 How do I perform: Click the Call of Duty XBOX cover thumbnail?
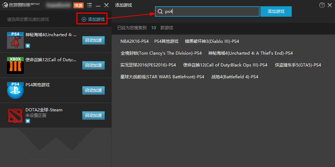[15, 65]
